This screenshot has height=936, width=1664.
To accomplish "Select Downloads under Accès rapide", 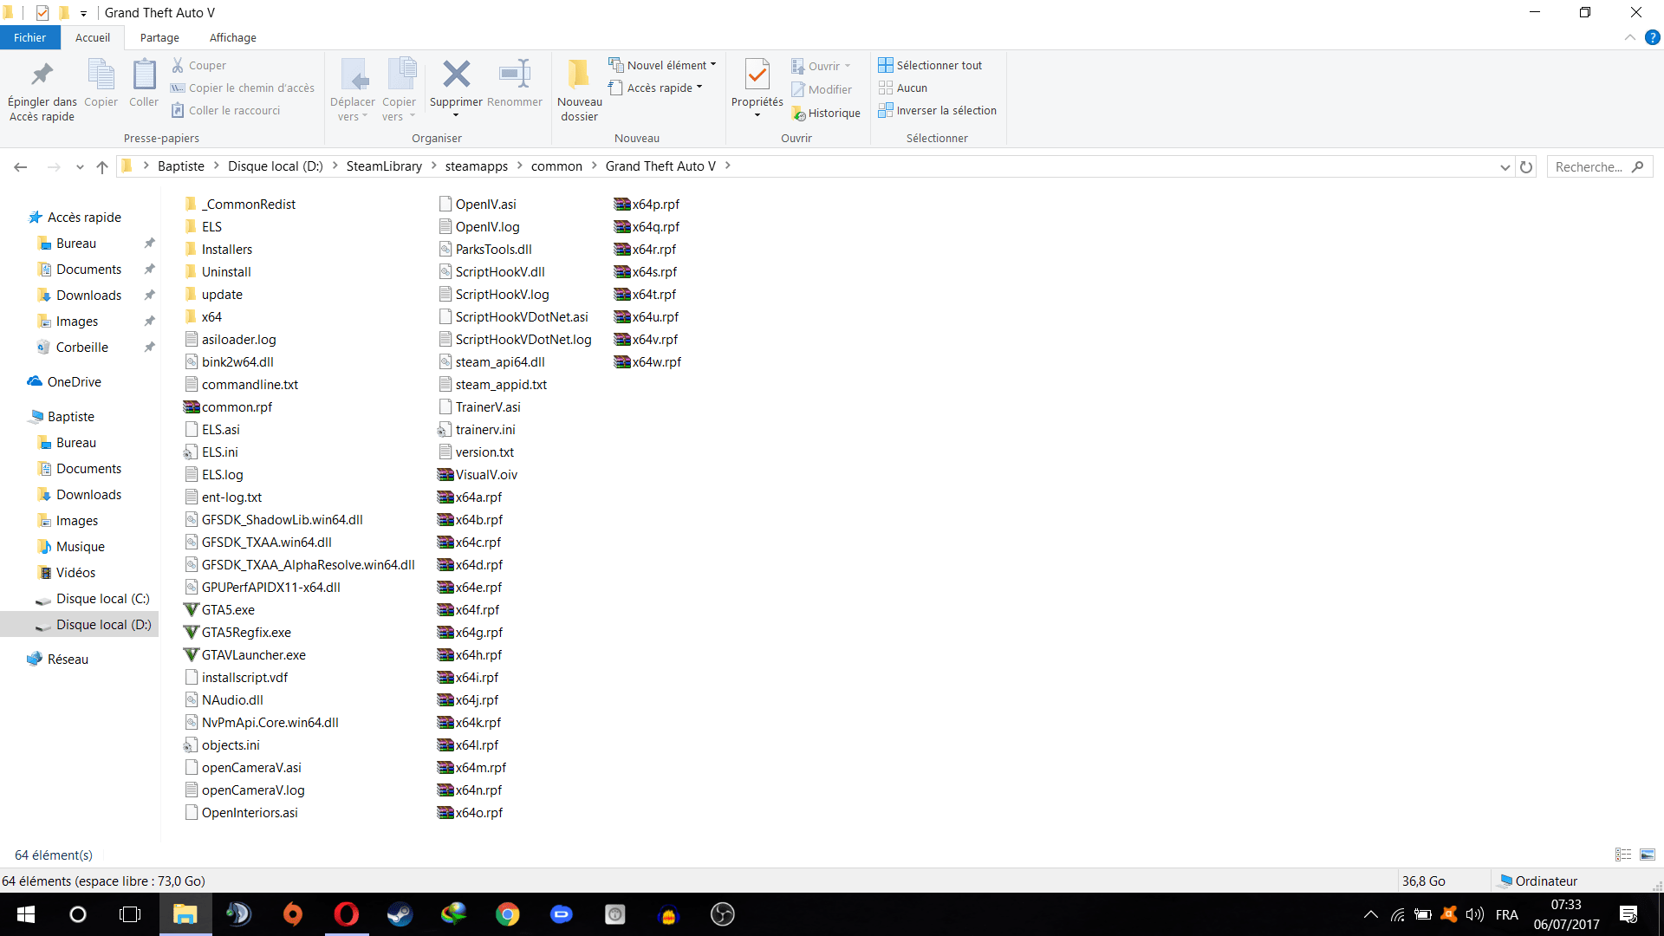I will (x=88, y=296).
